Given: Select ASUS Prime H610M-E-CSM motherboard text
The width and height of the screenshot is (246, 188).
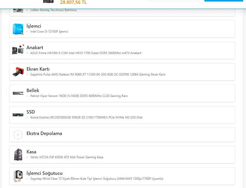Looking at the screenshot, I should click(x=86, y=53).
